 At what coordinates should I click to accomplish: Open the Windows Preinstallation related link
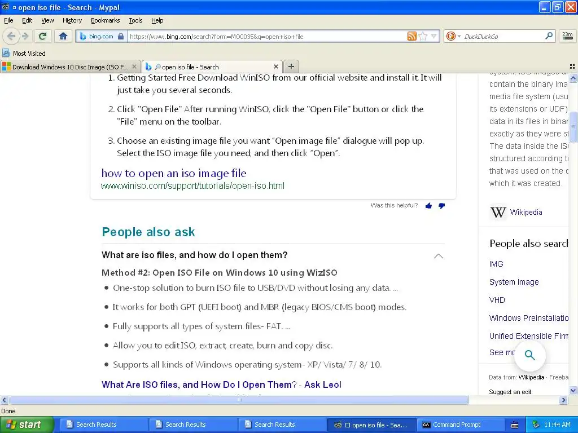click(528, 318)
